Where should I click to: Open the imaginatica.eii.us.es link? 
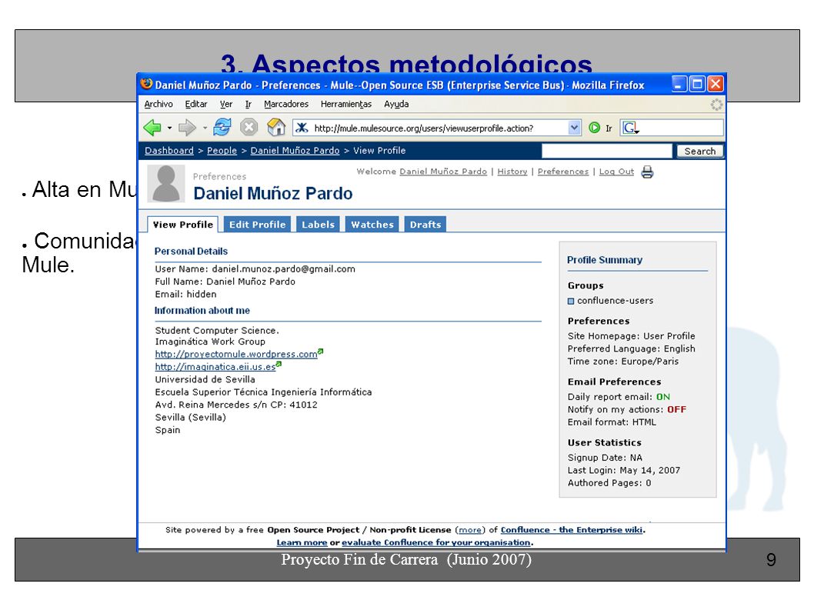click(x=215, y=366)
